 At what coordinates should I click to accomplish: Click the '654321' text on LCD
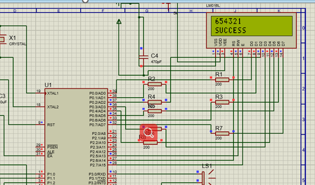228,21
